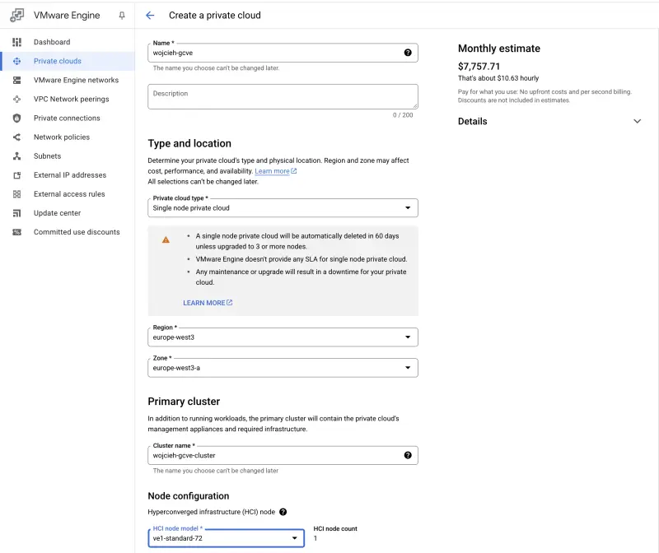The height and width of the screenshot is (553, 659).
Task: Open the Region dropdown
Action: click(283, 337)
